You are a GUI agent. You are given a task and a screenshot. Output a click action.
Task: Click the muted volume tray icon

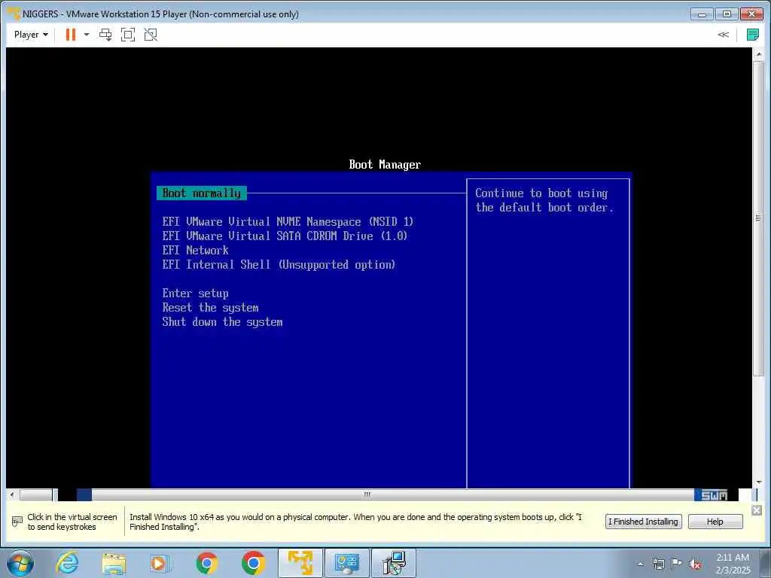(695, 564)
